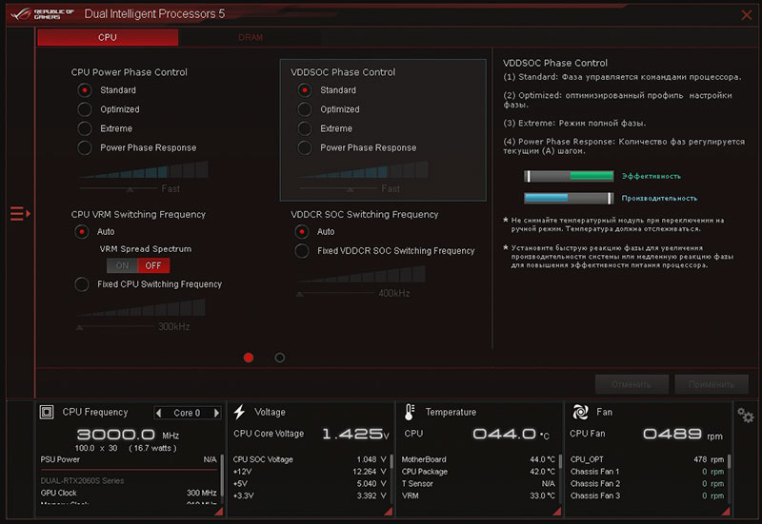The width and height of the screenshot is (762, 524).
Task: Click the T Sensor temperature row
Action: tap(478, 484)
